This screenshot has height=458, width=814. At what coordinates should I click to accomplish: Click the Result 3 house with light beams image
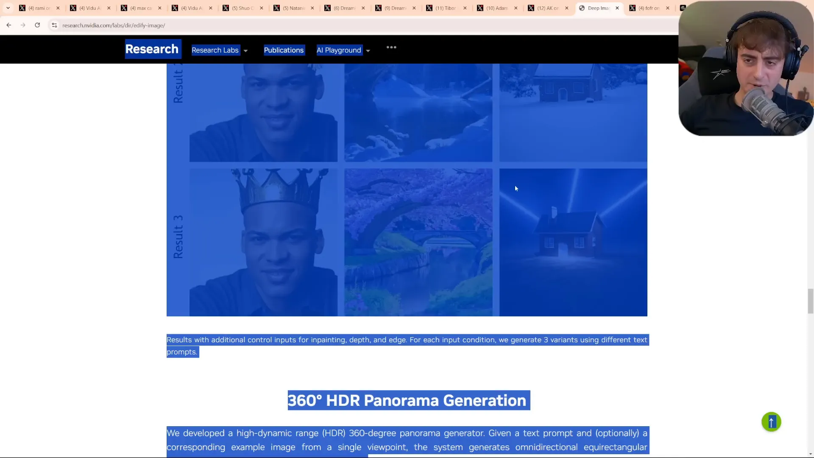click(573, 242)
